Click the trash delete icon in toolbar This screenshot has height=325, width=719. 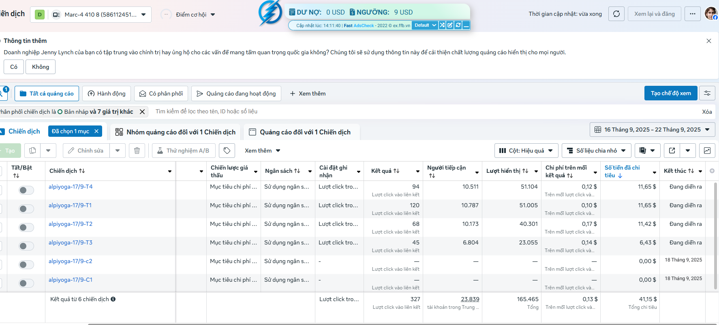137,151
